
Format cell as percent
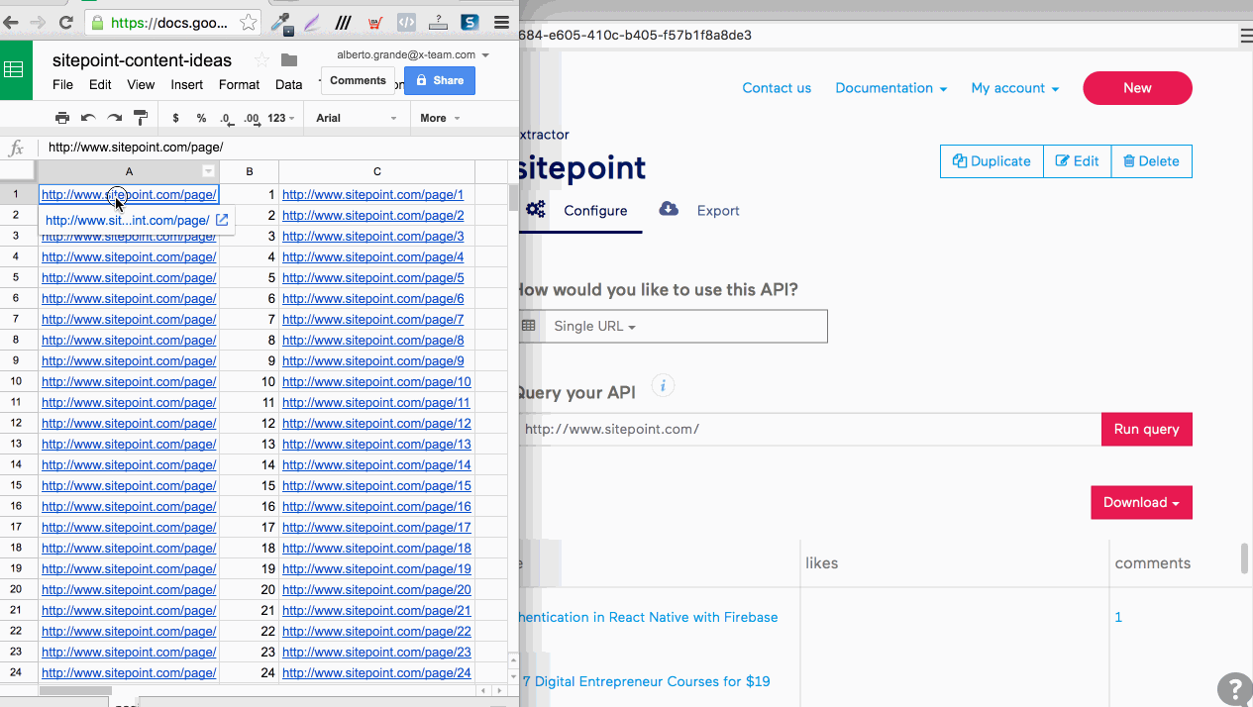(201, 118)
